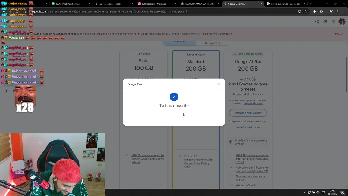Open 'Aplicación Gemini con 3 Pro' link

click(x=252, y=169)
